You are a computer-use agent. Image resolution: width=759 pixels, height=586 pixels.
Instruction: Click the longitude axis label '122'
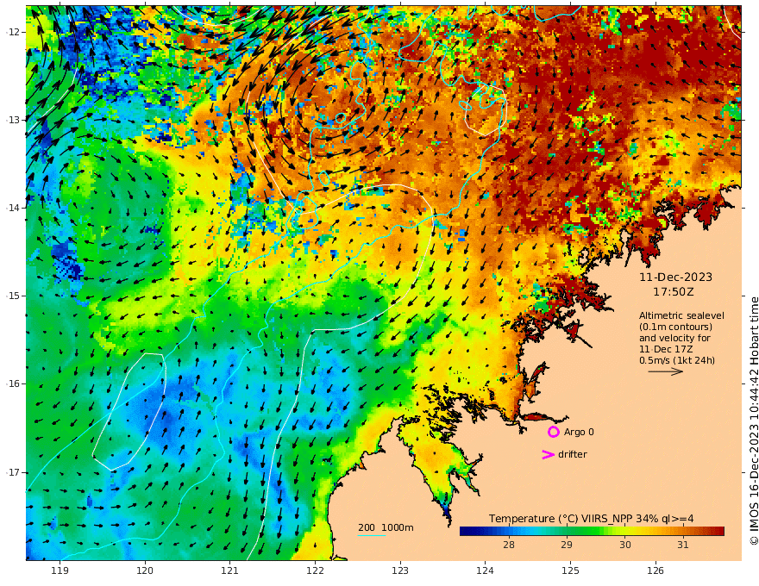[x=315, y=571]
